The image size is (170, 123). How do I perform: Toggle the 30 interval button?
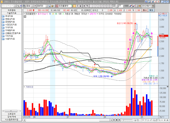click(105, 6)
